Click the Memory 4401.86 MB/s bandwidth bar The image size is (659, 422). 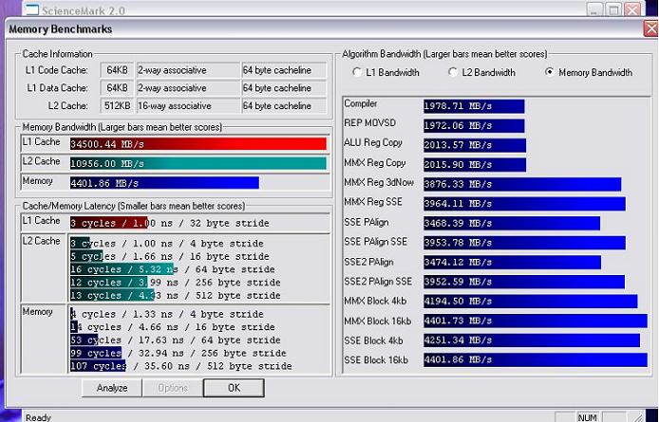[164, 183]
